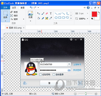Switch to the View ribbon tab
This screenshot has height=96, width=101.
pos(23,8)
